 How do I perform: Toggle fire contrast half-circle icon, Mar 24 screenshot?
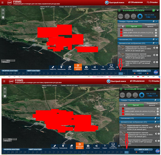tap(125, 105)
